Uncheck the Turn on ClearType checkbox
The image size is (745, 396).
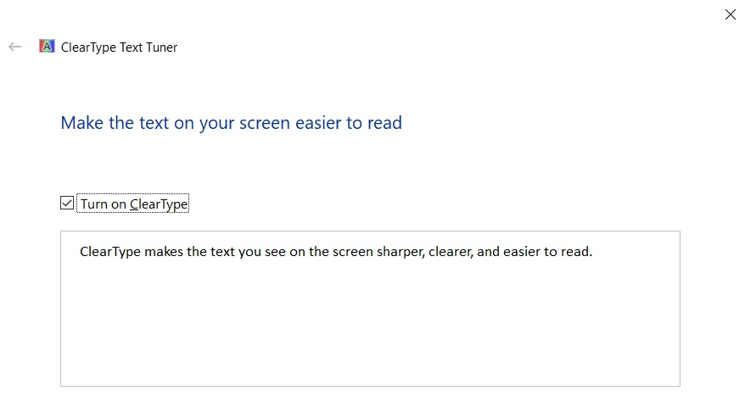(x=67, y=204)
